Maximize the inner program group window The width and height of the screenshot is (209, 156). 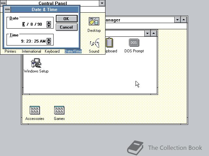pyautogui.click(x=154, y=33)
